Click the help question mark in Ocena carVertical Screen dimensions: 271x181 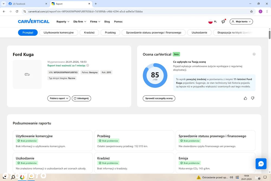254,54
